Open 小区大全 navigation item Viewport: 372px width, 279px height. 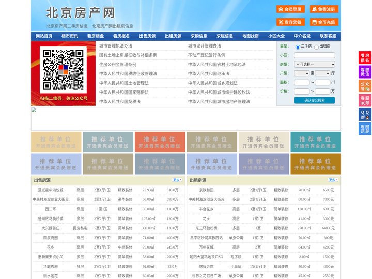click(x=276, y=36)
